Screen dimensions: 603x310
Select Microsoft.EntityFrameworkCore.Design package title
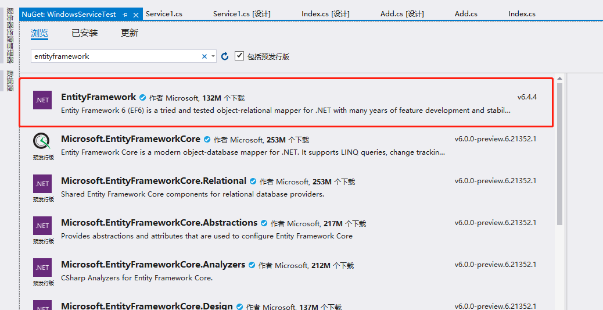(147, 307)
